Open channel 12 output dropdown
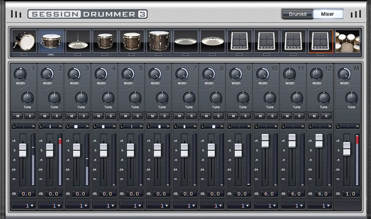371x219 pixels. click(x=320, y=206)
